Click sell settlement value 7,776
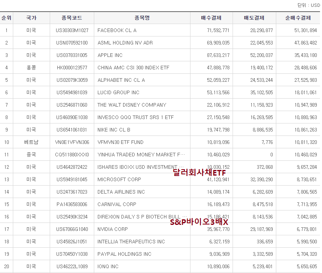 pyautogui.click(x=267, y=142)
